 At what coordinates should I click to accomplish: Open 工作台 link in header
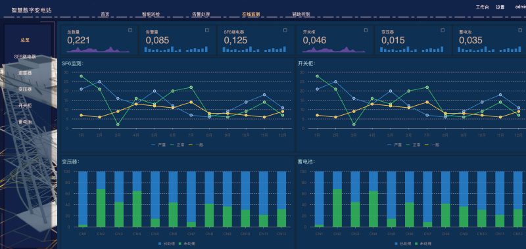[482, 7]
